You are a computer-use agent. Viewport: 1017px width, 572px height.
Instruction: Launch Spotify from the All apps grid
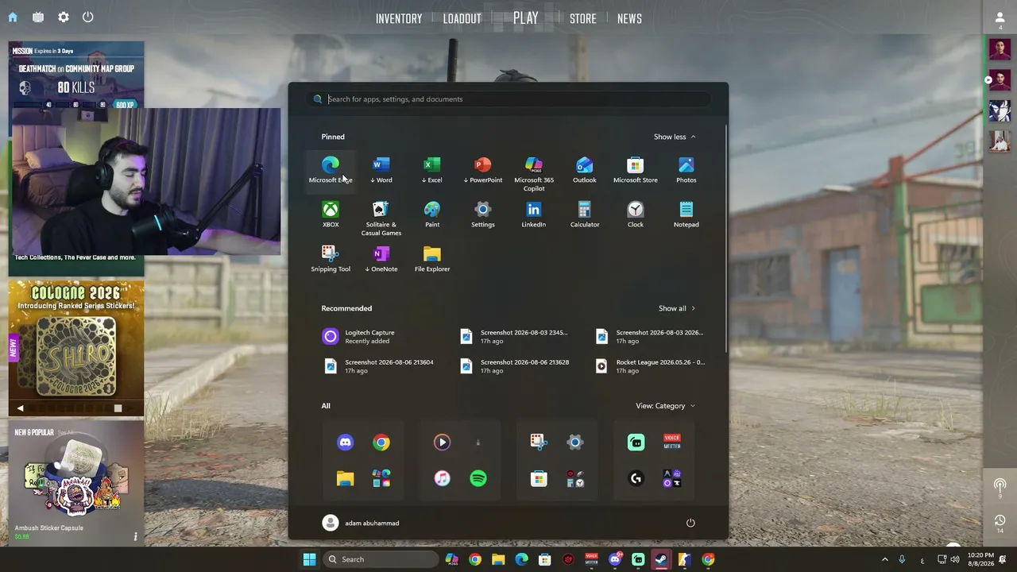[478, 478]
